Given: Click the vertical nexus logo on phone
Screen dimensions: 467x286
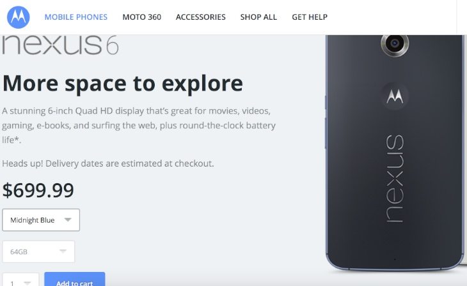Looking at the screenshot, I should coord(395,178).
